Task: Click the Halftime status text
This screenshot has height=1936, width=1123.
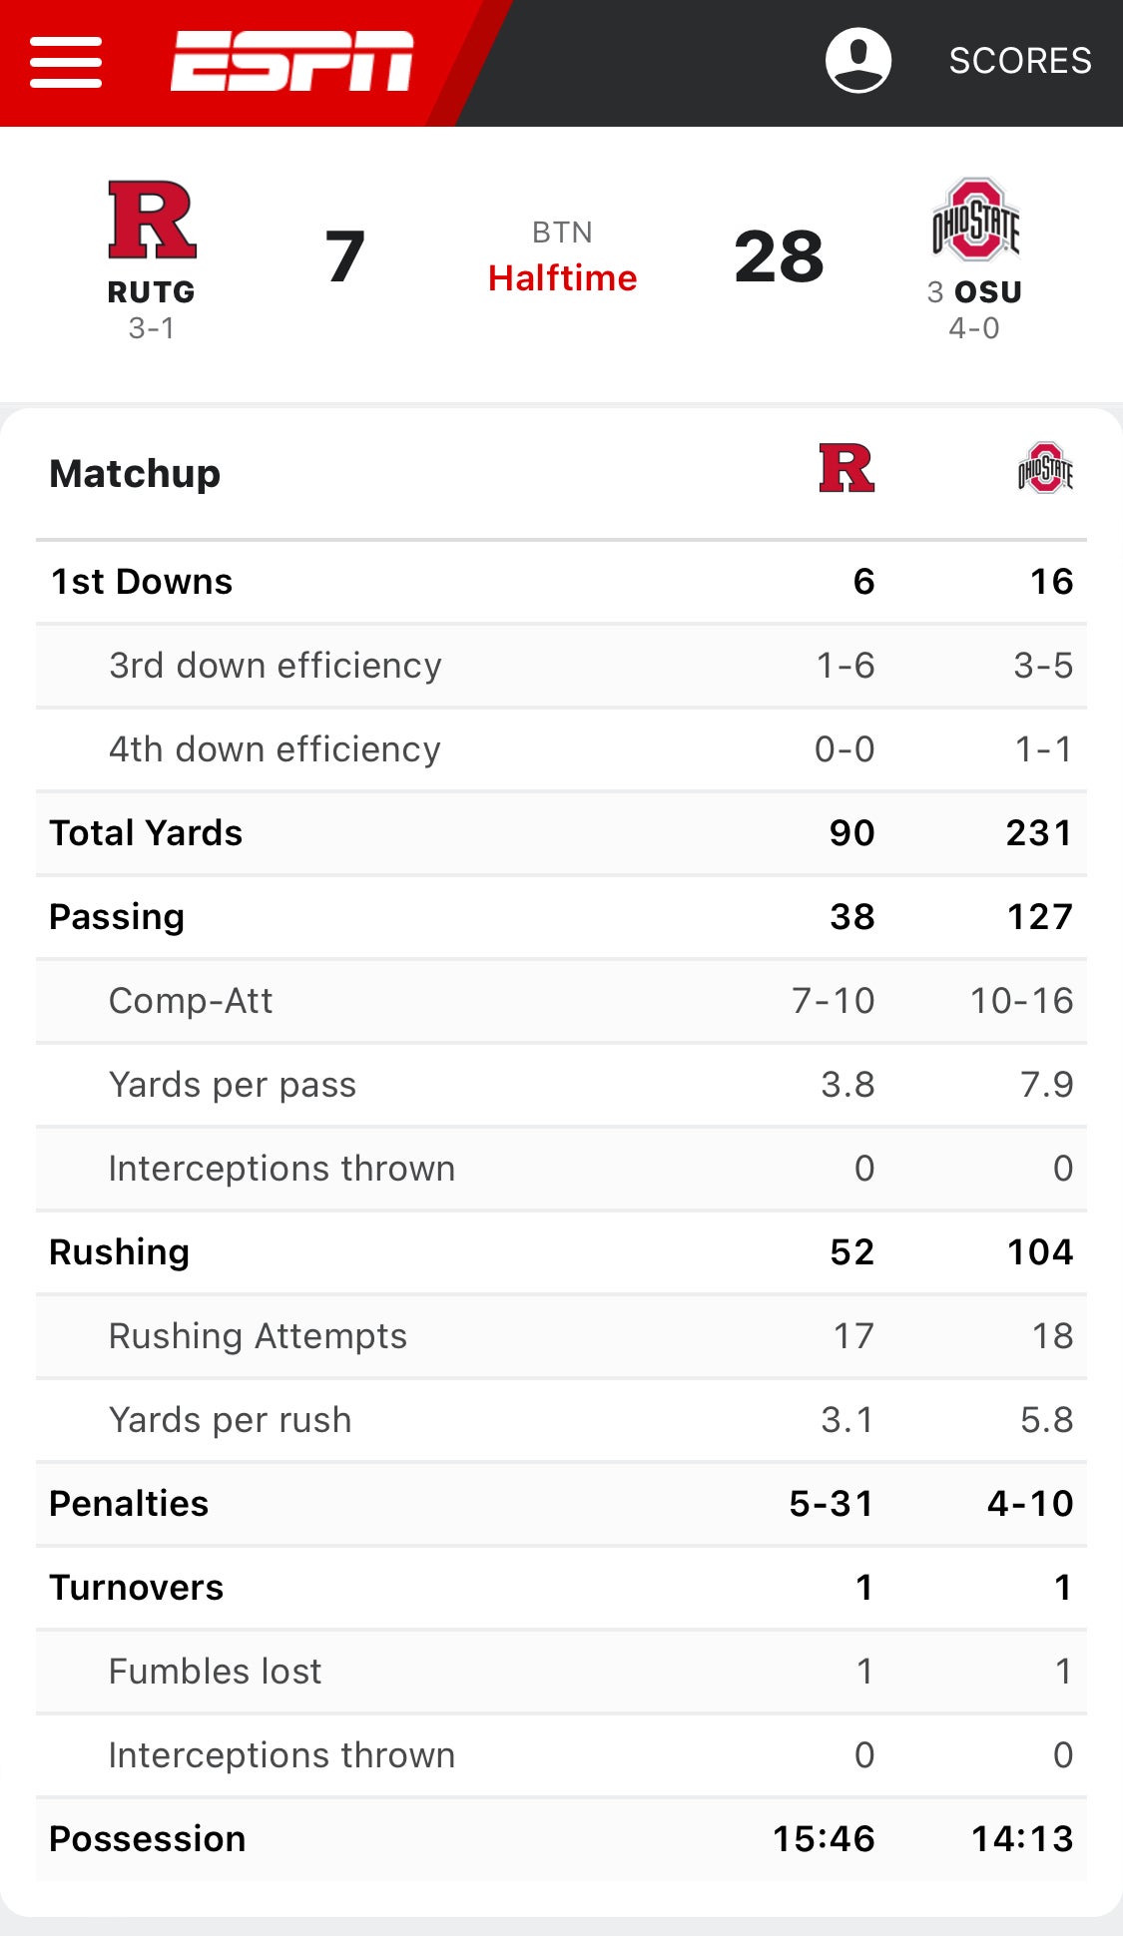Action: coord(561,278)
